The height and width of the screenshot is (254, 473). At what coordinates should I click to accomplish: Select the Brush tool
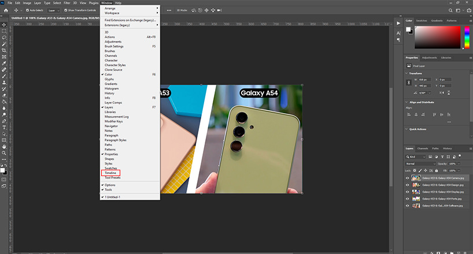[4, 76]
